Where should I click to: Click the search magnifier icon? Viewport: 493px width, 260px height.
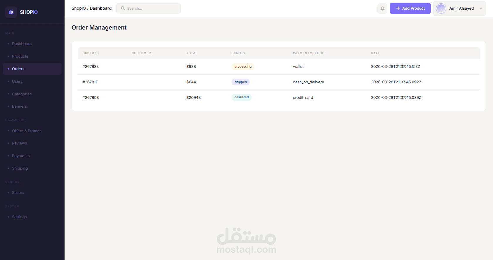coord(123,8)
